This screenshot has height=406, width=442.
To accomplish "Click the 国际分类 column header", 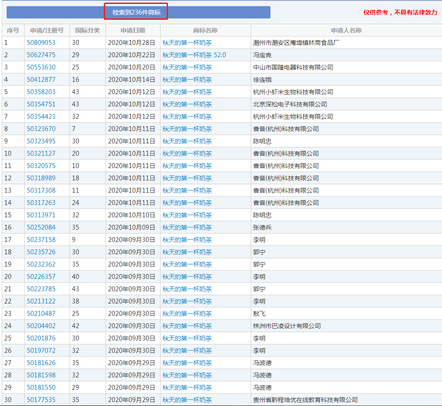I will [88, 30].
